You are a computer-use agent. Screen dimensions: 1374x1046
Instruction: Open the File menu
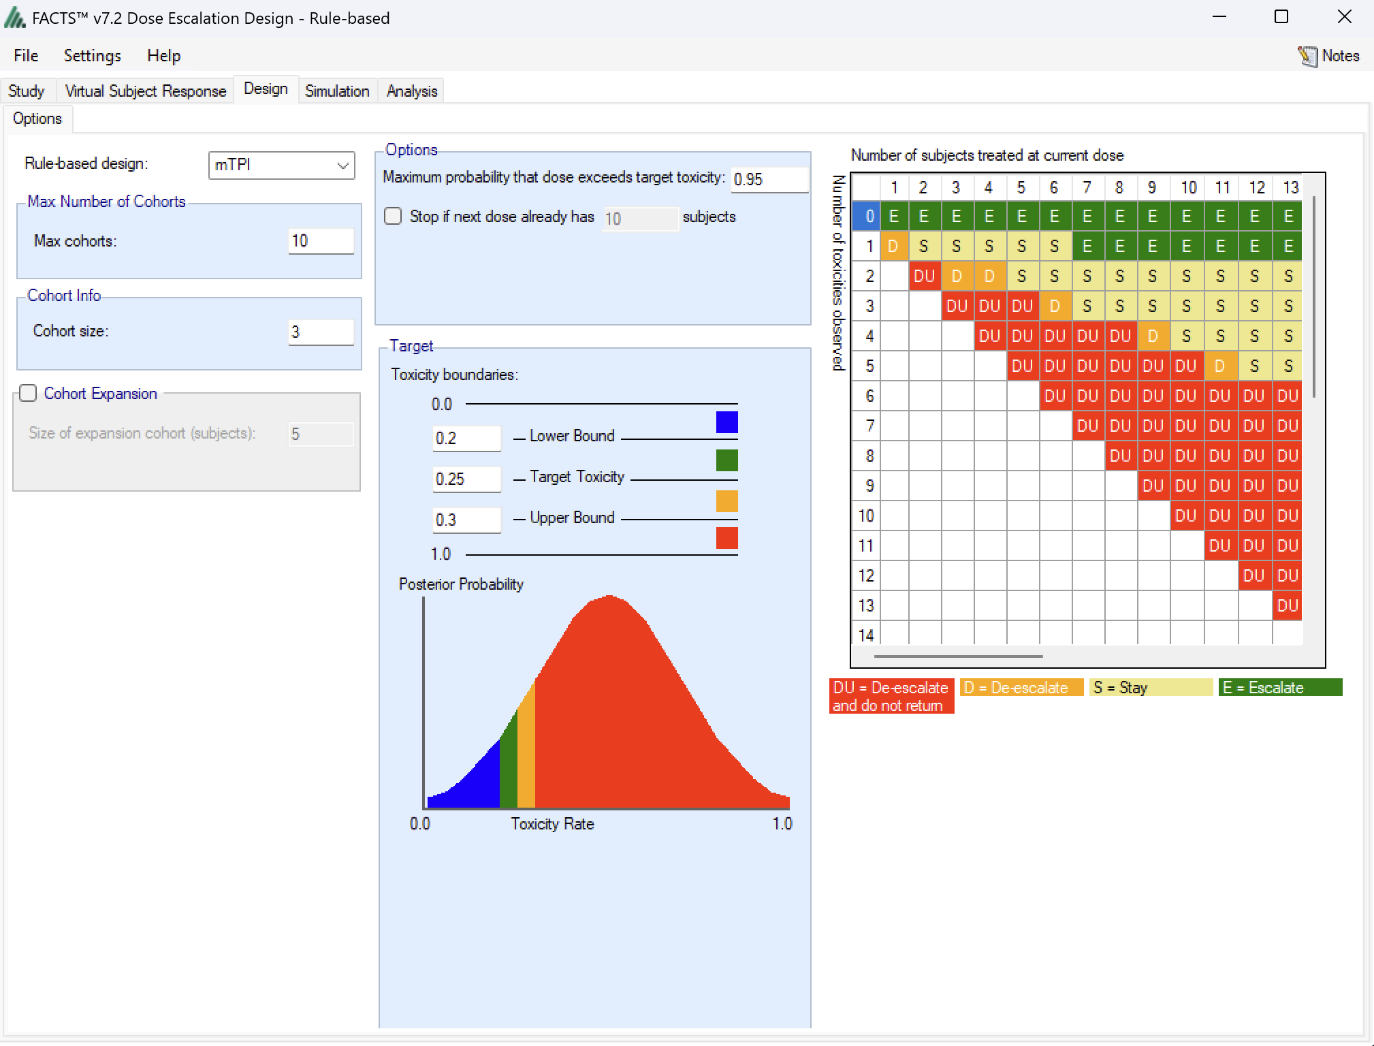click(x=26, y=56)
